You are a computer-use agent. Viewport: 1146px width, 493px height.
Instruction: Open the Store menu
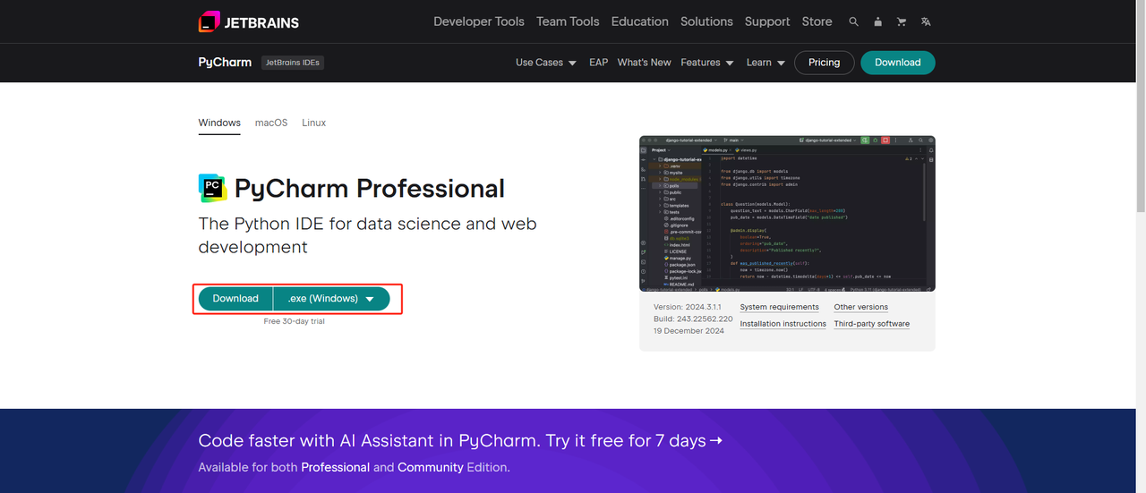tap(817, 21)
